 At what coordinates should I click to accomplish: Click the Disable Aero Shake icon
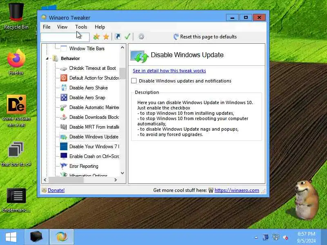click(x=64, y=88)
